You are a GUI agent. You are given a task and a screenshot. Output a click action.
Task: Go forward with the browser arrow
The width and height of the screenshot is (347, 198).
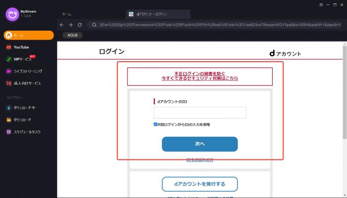(x=70, y=25)
